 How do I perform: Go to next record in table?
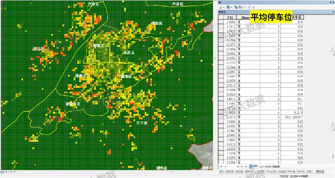point(242,167)
